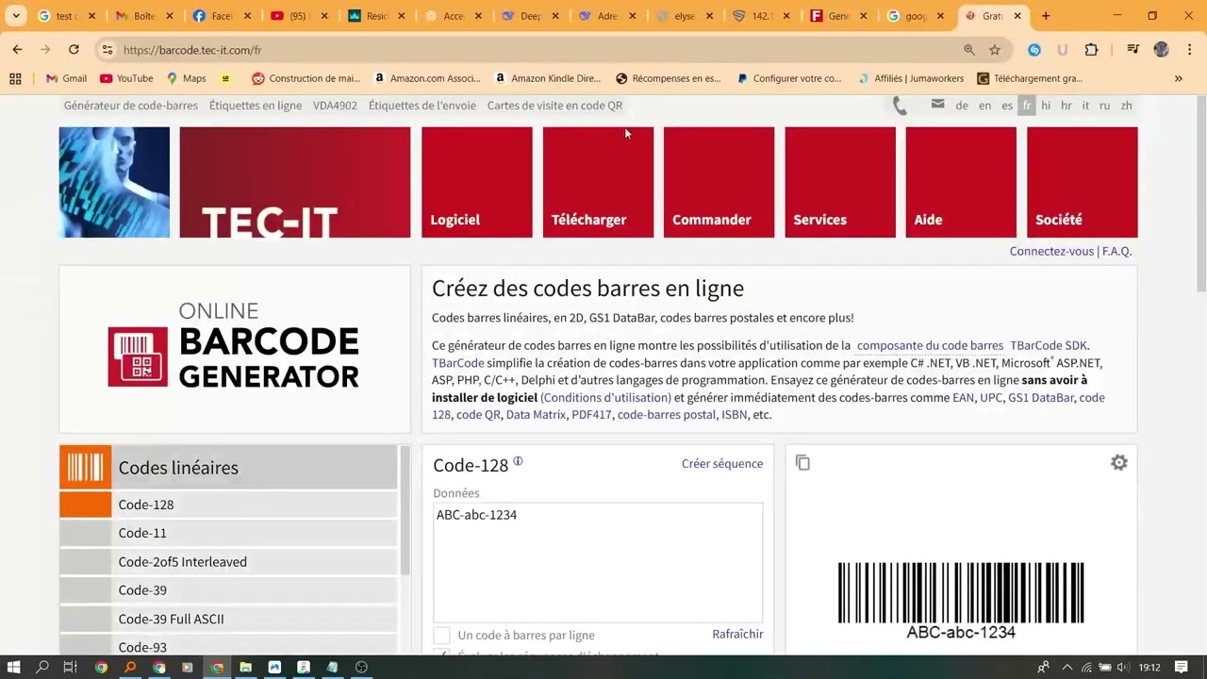
Task: Open Conditions d'utilisation link
Action: click(x=606, y=398)
